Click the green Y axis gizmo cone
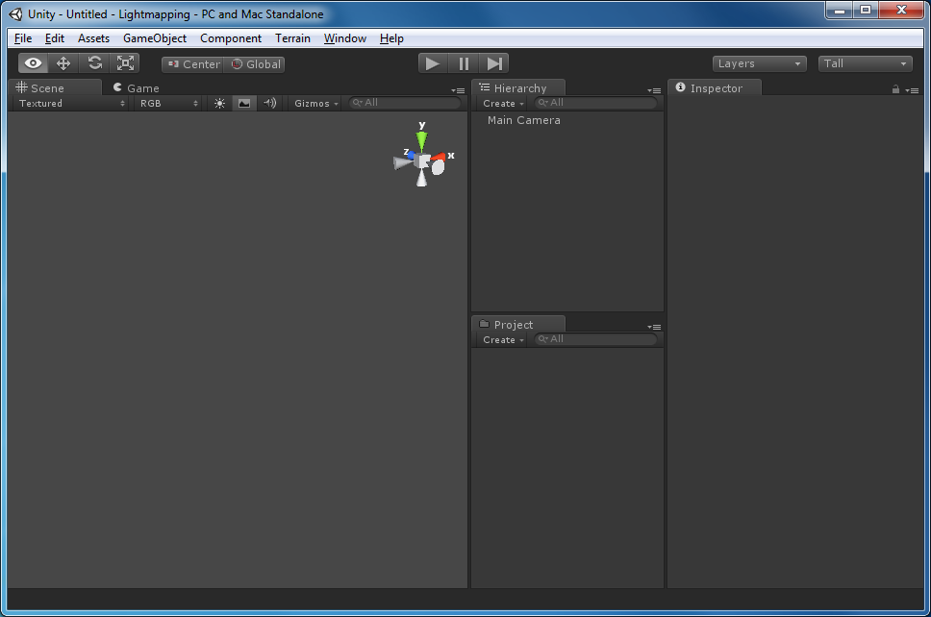Image resolution: width=931 pixels, height=617 pixels. (x=421, y=140)
